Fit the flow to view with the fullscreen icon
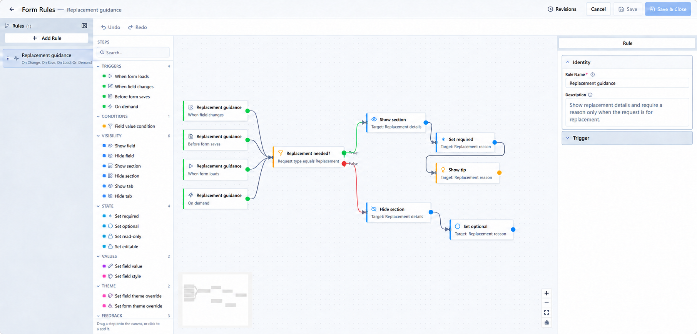697x334 pixels. coord(547,312)
